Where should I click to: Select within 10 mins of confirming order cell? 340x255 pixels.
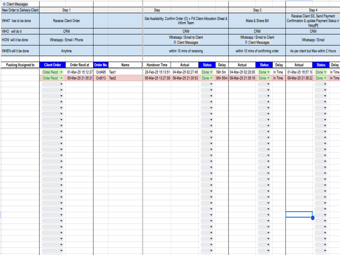(x=257, y=51)
